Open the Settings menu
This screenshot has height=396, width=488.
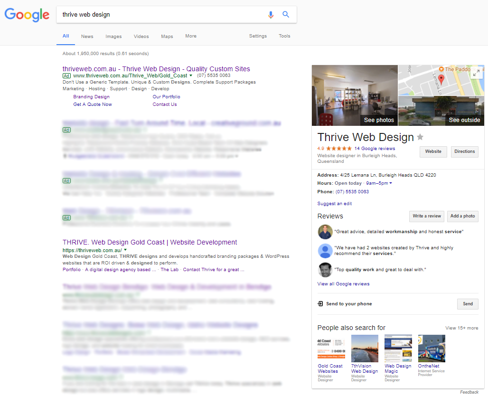(258, 36)
